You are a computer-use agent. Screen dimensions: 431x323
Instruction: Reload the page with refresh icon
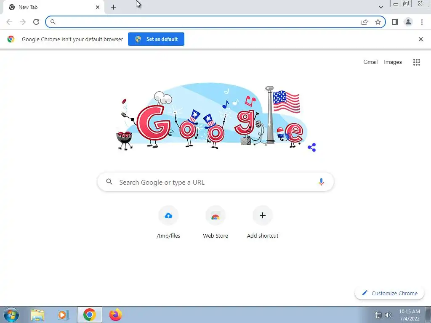tap(36, 22)
